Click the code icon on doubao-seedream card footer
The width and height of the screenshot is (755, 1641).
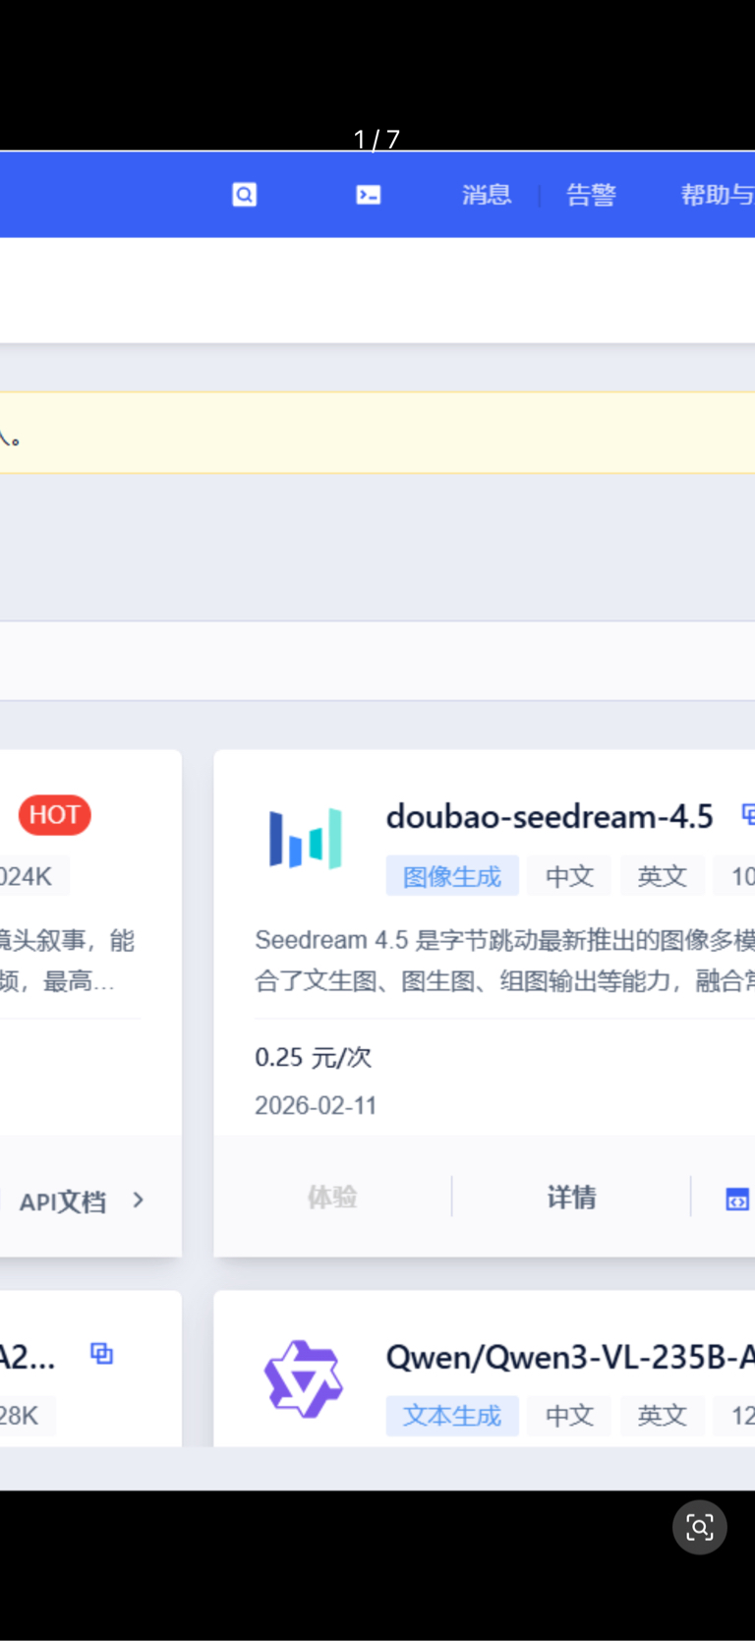pos(737,1199)
